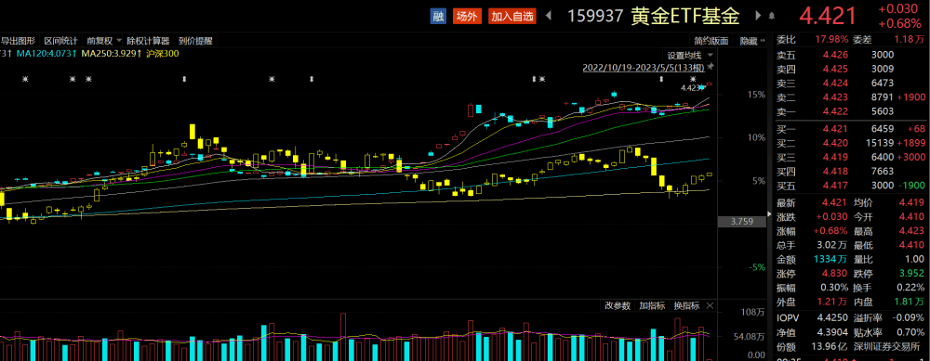Click the fund code 159937
This screenshot has height=361, width=930.
coord(595,16)
